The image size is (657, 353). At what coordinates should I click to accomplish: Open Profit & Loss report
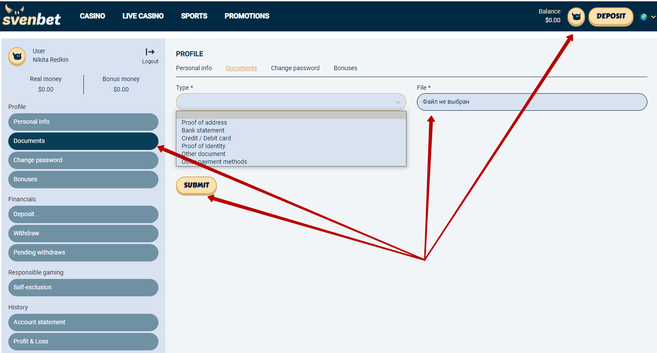pyautogui.click(x=83, y=342)
